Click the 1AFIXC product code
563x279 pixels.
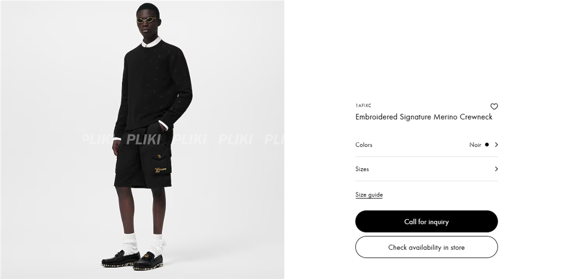tap(363, 106)
